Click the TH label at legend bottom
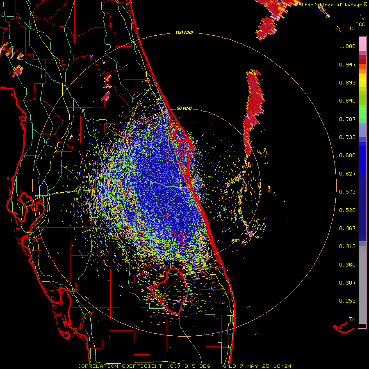Viewport: 369px width, 369px height. [x=352, y=319]
